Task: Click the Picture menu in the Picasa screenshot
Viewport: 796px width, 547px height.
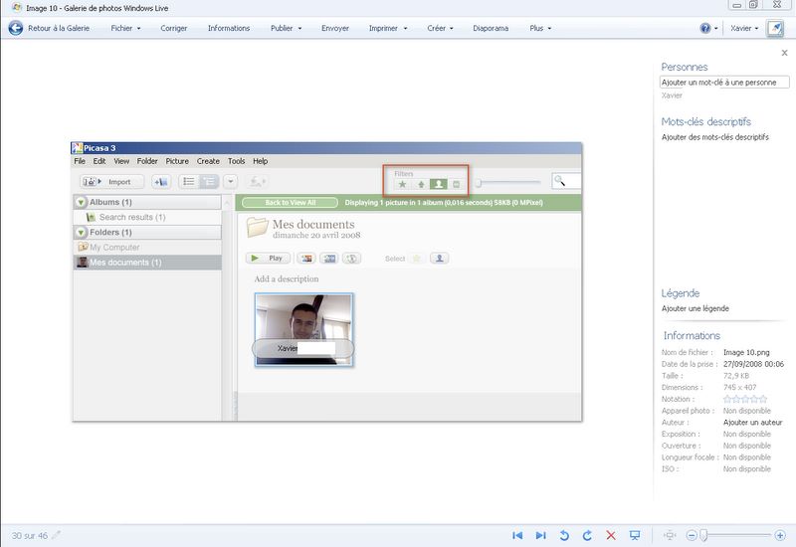Action: click(x=177, y=161)
